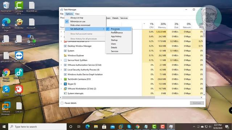Open Microsoft Edge from taskbar
This screenshot has width=232, height=130.
pos(87,127)
